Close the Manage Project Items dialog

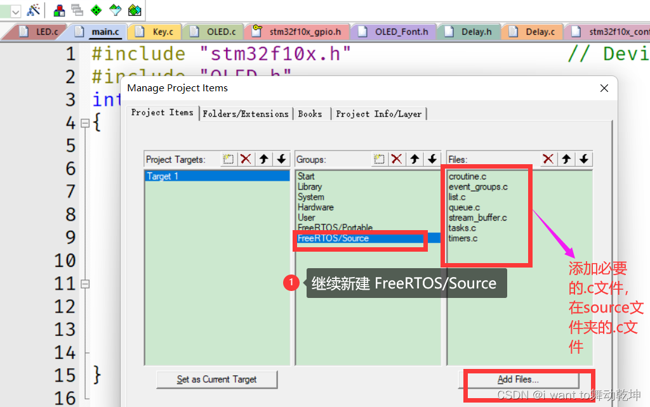604,88
